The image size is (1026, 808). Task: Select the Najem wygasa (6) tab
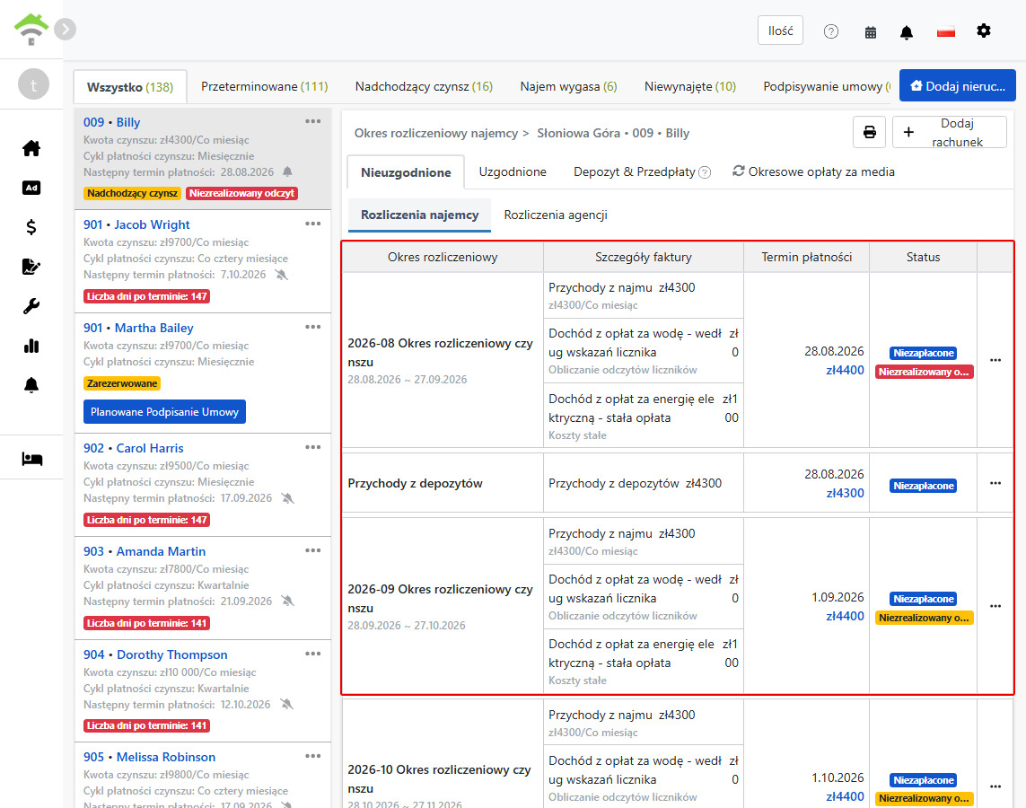coord(568,86)
